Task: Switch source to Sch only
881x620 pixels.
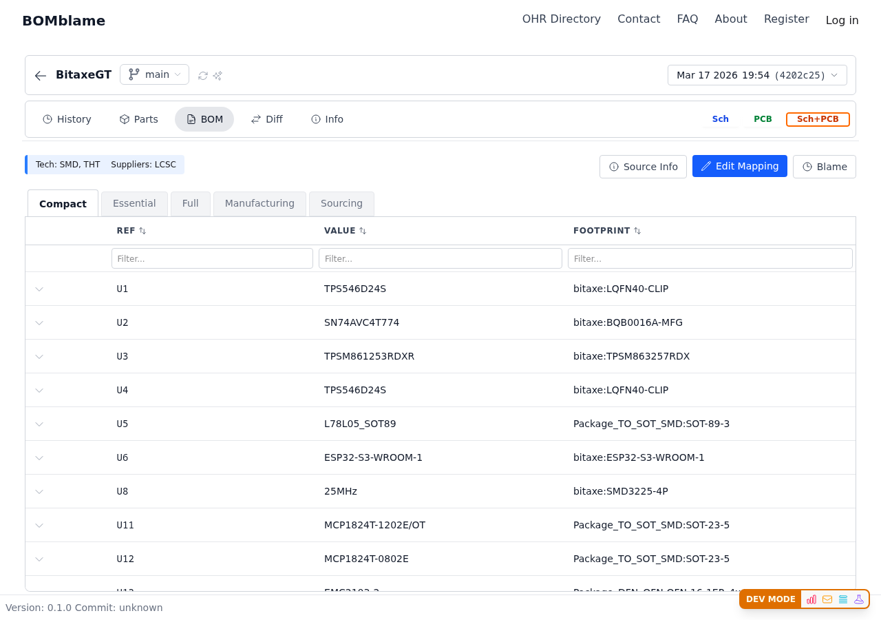Action: (720, 119)
